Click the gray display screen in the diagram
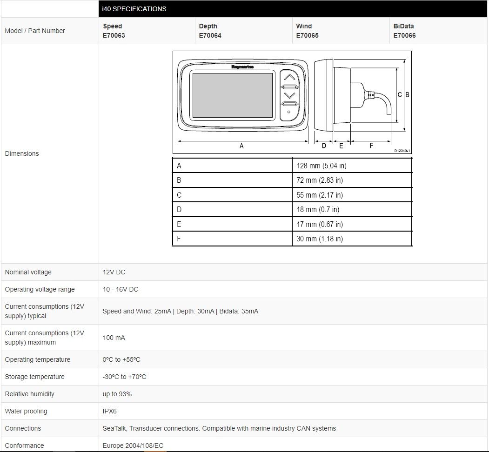The height and width of the screenshot is (452, 489). pos(232,95)
